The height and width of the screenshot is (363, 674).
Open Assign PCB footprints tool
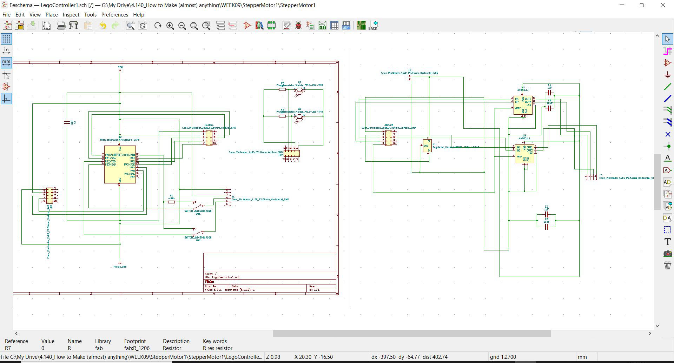(x=310, y=25)
